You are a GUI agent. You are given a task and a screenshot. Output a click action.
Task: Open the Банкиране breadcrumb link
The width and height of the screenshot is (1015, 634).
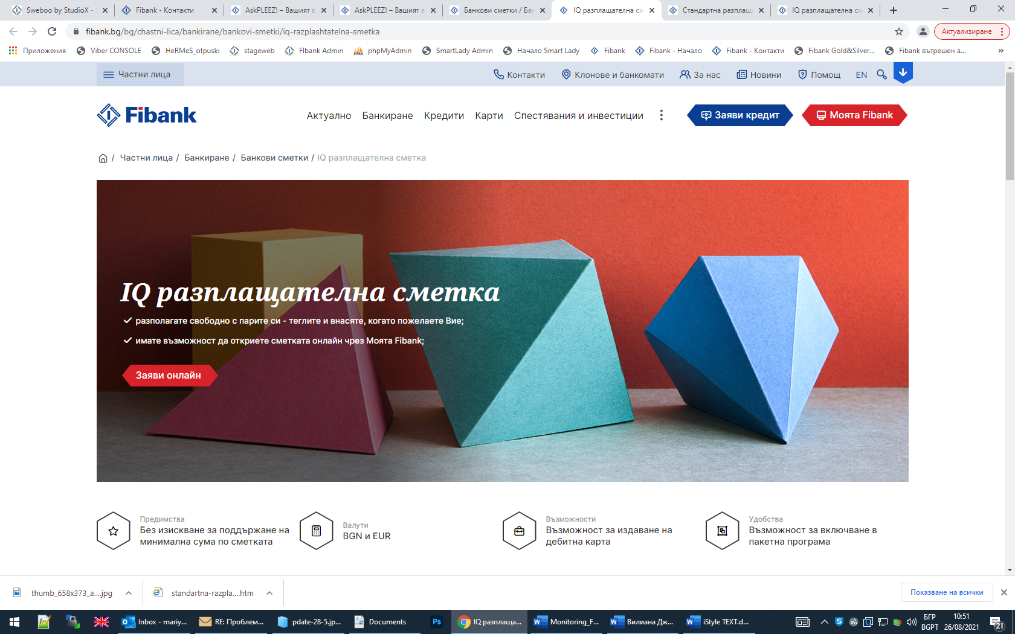206,157
